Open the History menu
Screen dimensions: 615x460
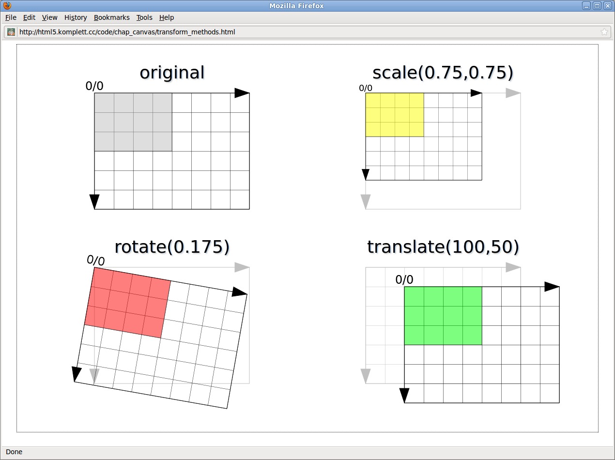[x=76, y=17]
